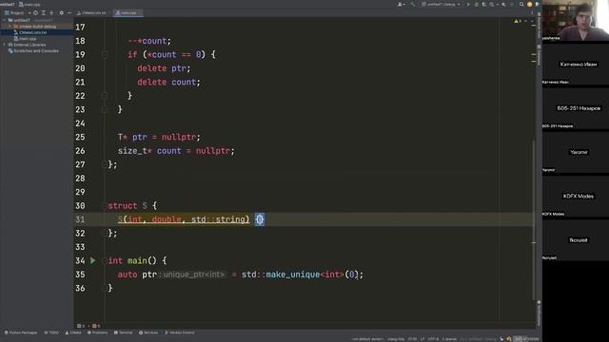
Task: Click the teal toolbox icon at top right
Action: click(x=537, y=4)
